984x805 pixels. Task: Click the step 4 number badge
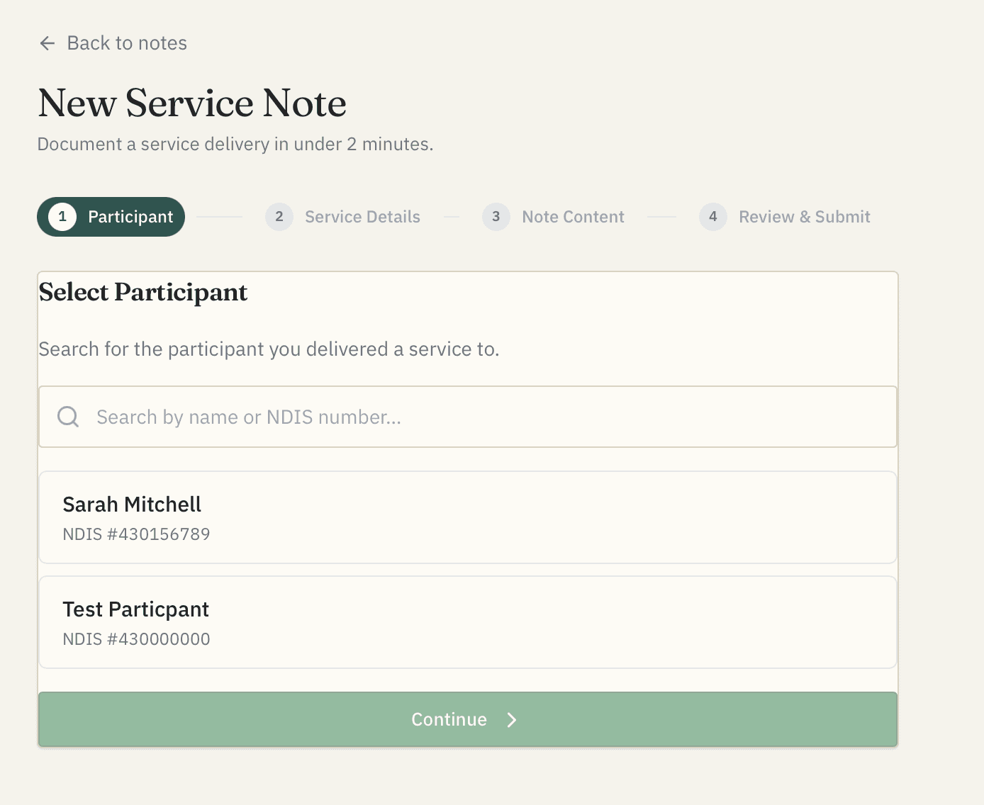pyautogui.click(x=713, y=217)
